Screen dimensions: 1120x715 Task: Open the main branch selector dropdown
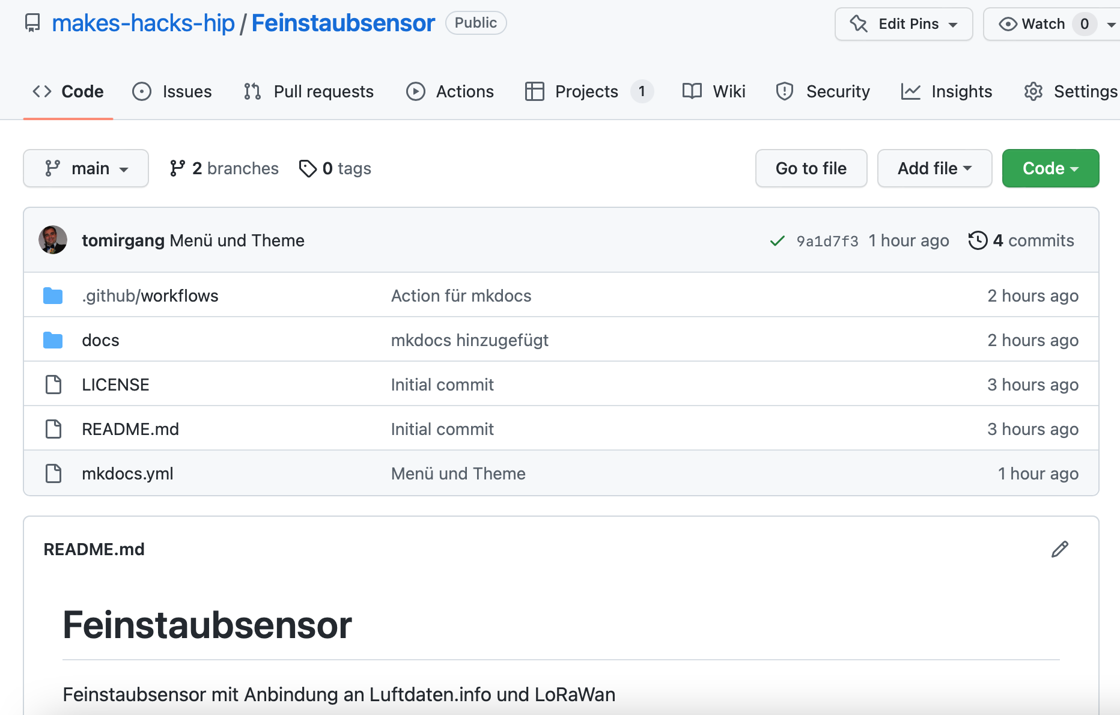coord(86,168)
